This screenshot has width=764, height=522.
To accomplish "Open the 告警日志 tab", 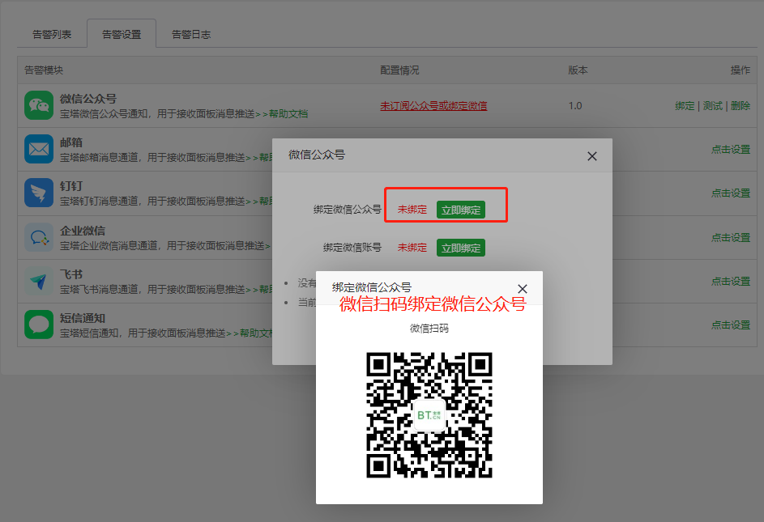I will tap(191, 35).
